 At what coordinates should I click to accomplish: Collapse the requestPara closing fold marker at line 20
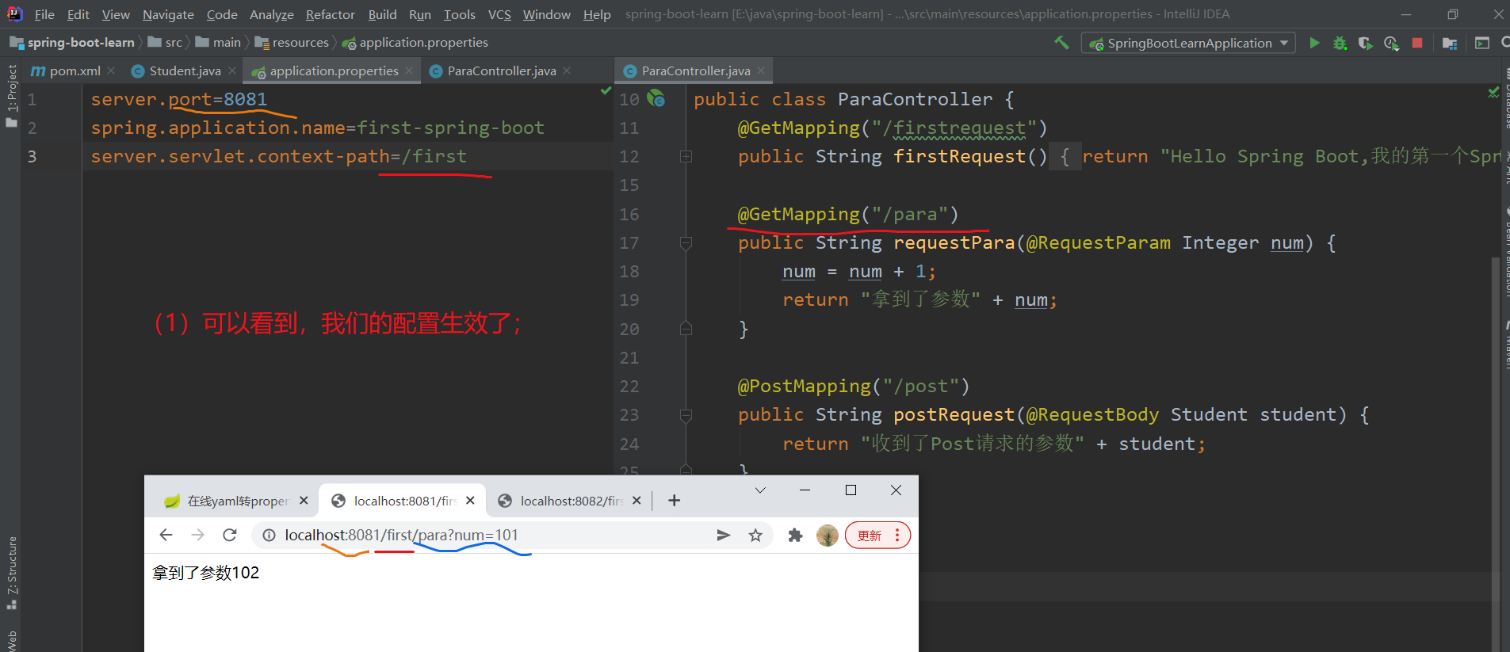click(686, 328)
